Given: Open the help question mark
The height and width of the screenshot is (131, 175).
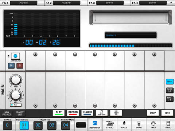Looking at the screenshot, I should pos(171,3).
